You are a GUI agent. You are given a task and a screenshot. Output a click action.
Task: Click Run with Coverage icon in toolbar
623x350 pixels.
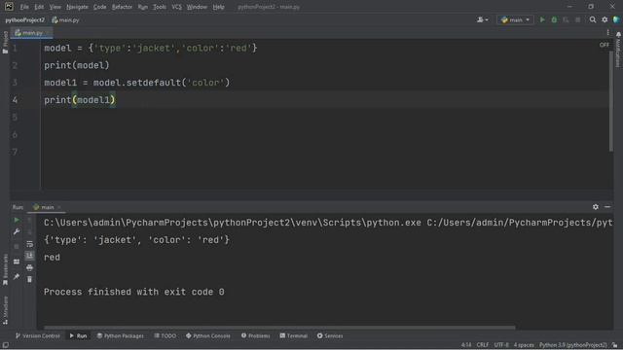[566, 19]
